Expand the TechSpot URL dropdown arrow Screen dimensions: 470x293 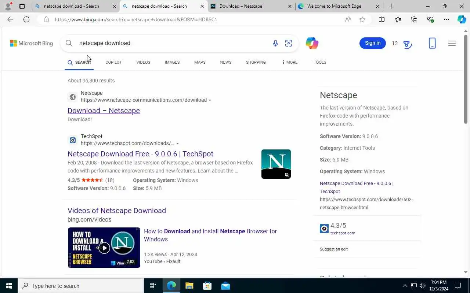click(x=177, y=144)
